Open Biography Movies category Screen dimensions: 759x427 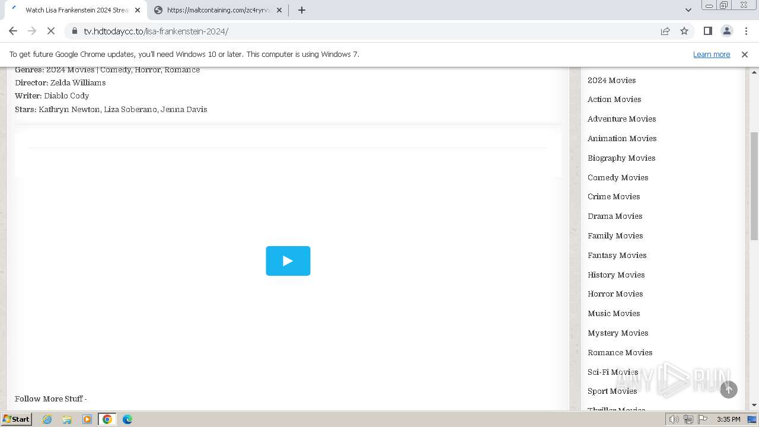click(621, 158)
